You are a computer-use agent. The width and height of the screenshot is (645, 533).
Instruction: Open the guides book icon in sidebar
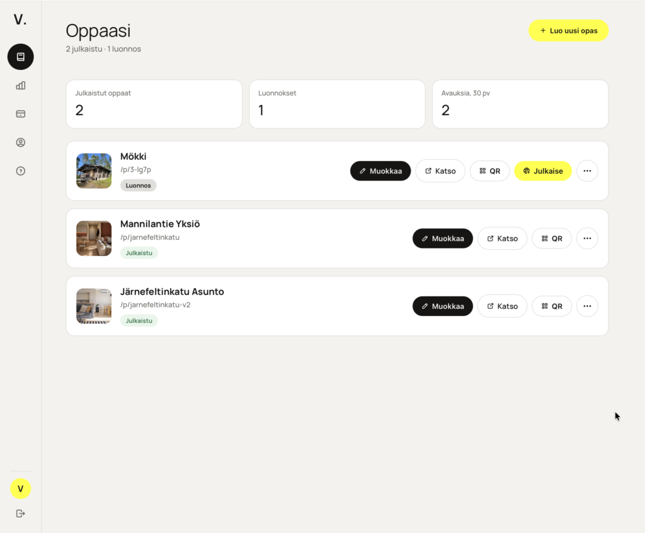pyautogui.click(x=21, y=57)
